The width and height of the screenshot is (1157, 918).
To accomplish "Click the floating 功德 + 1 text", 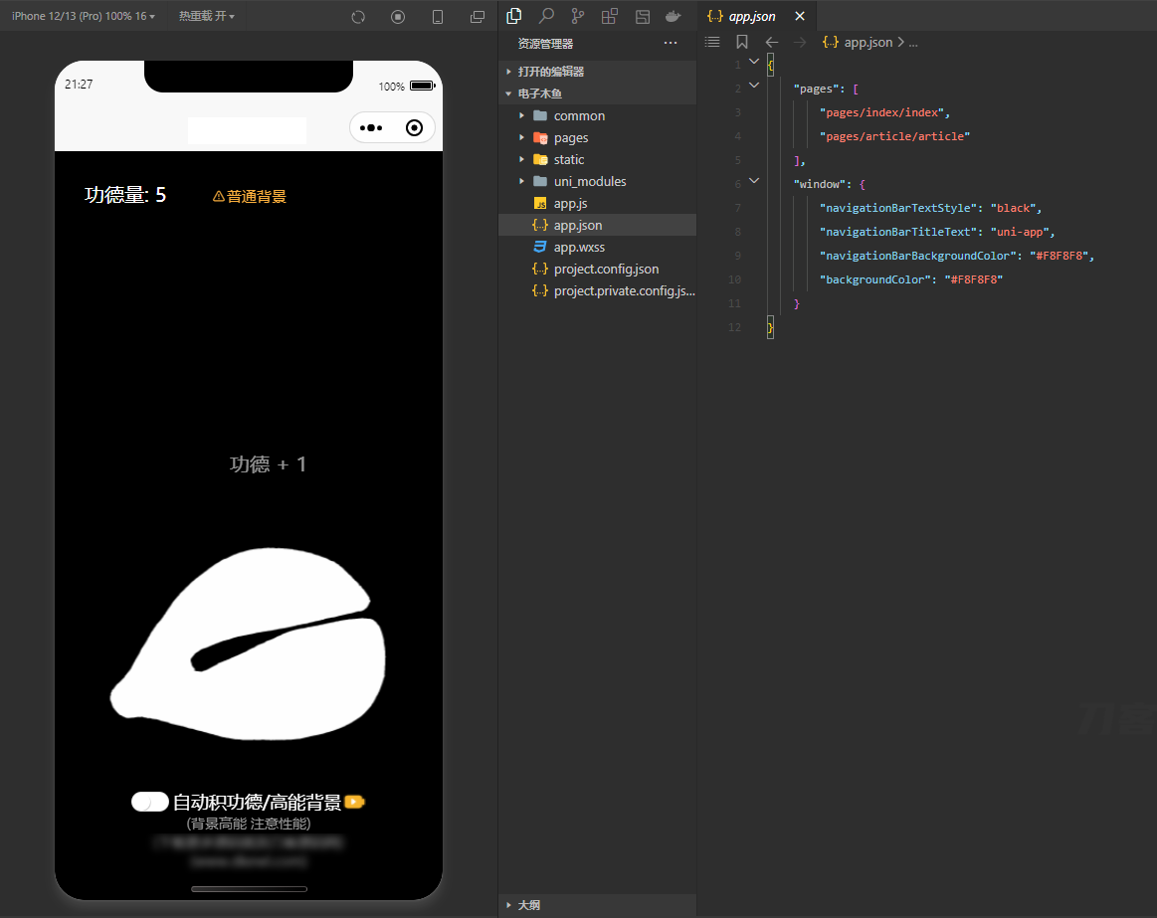I will coord(268,464).
